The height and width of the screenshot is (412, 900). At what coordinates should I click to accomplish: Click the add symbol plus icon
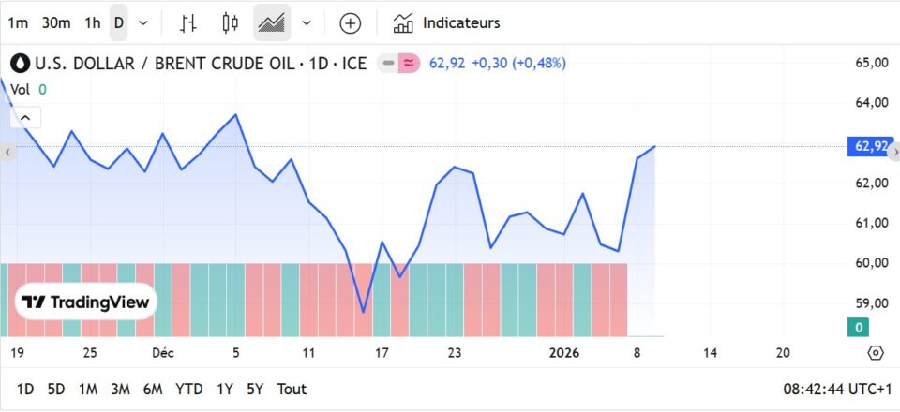(x=350, y=23)
